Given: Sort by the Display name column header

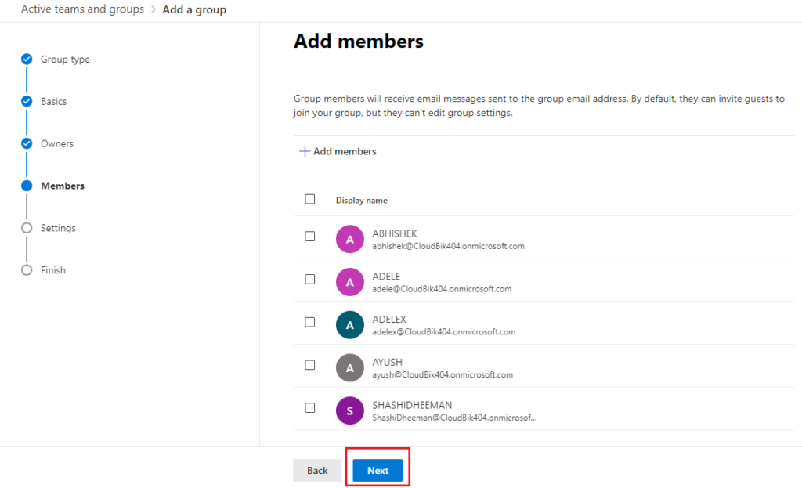Looking at the screenshot, I should tap(361, 200).
